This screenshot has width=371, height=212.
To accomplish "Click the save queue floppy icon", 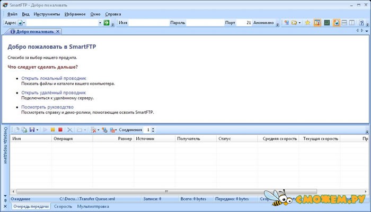I will pos(32,130).
